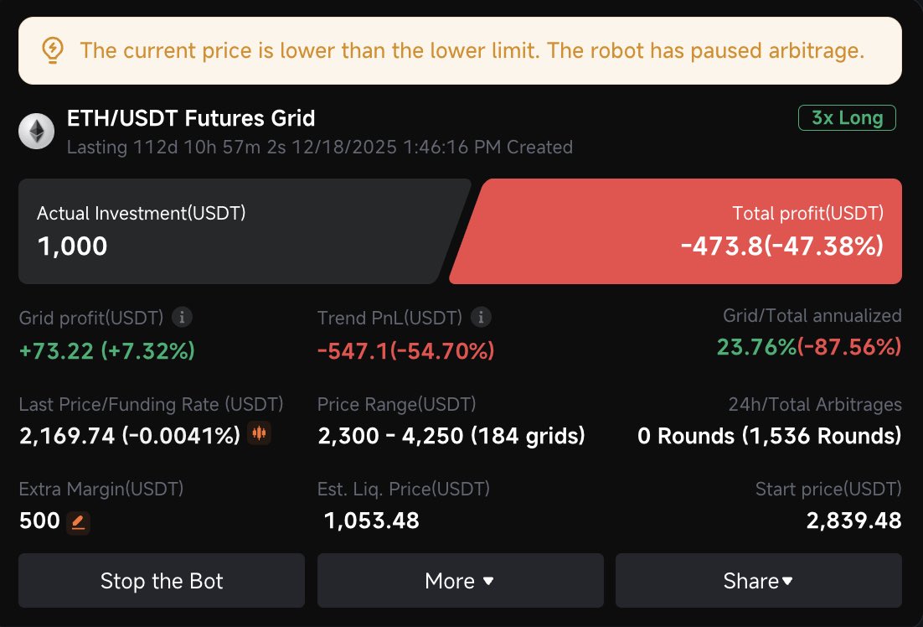Click the Actual Investment card
The image size is (923, 627).
coord(235,231)
